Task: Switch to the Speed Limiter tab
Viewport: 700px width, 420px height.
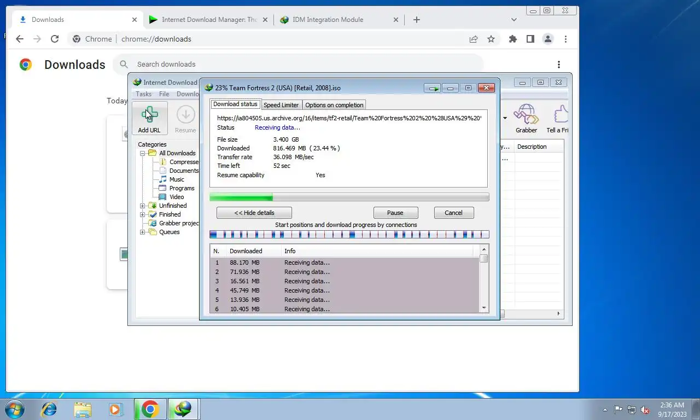Action: coord(281,105)
